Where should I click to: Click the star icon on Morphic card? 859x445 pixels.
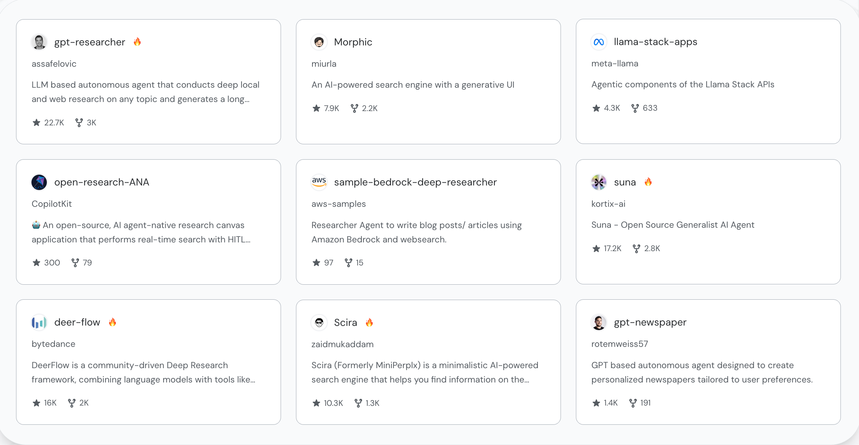tap(316, 108)
